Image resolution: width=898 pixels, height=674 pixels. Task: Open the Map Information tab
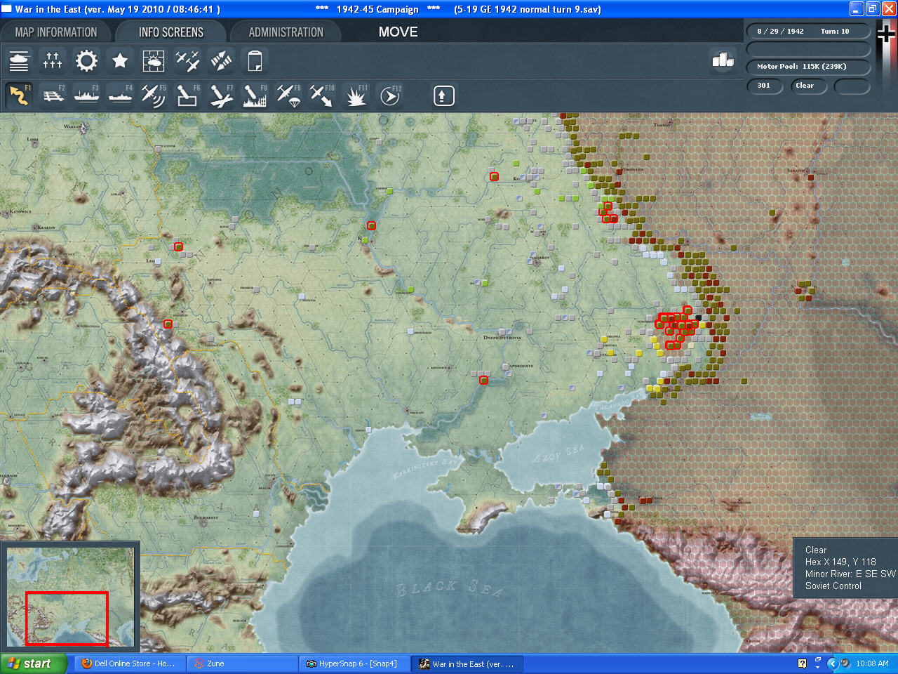[x=56, y=32]
